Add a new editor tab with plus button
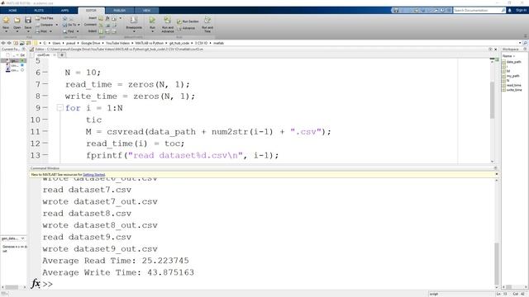 click(x=62, y=55)
